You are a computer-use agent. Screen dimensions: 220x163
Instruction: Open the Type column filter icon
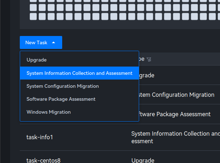coord(149,59)
